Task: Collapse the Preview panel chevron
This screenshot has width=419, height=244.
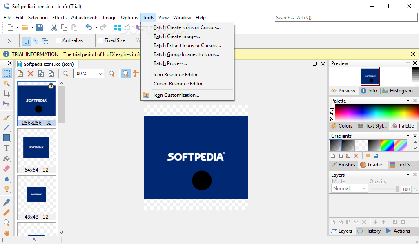Action: click(x=408, y=63)
